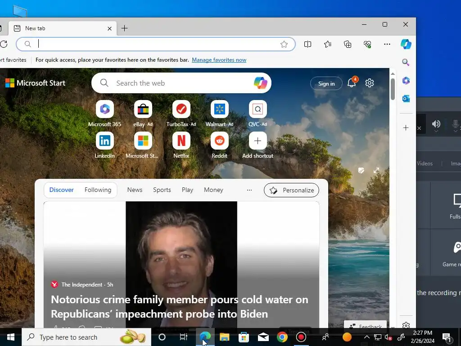Open notifications bell with 4 badge
461x346 pixels.
tap(352, 82)
